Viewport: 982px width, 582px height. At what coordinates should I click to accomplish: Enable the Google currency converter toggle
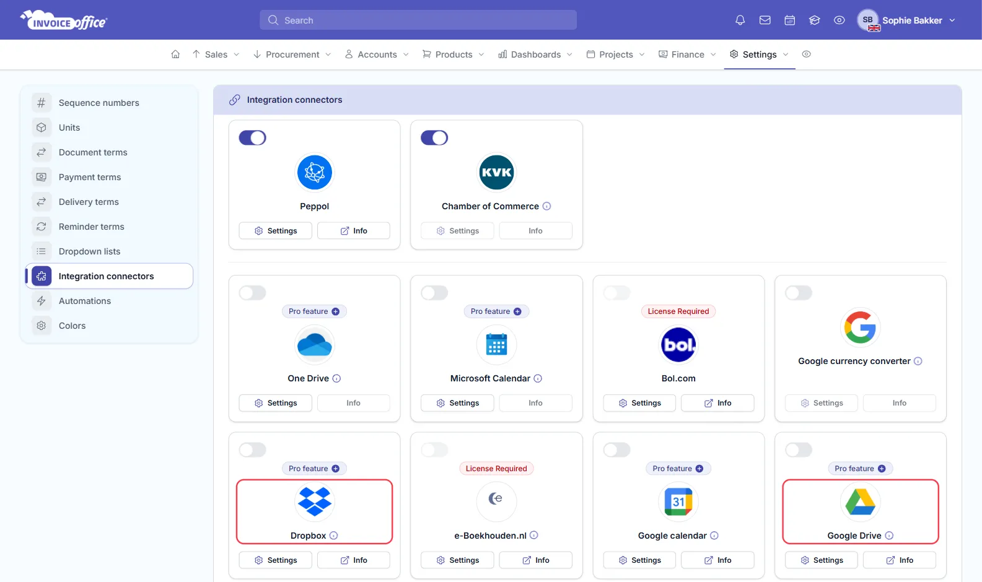[799, 292]
